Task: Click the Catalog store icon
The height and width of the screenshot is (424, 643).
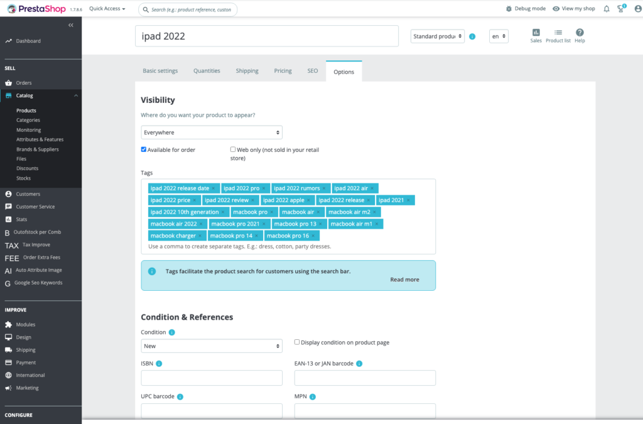Action: point(8,95)
